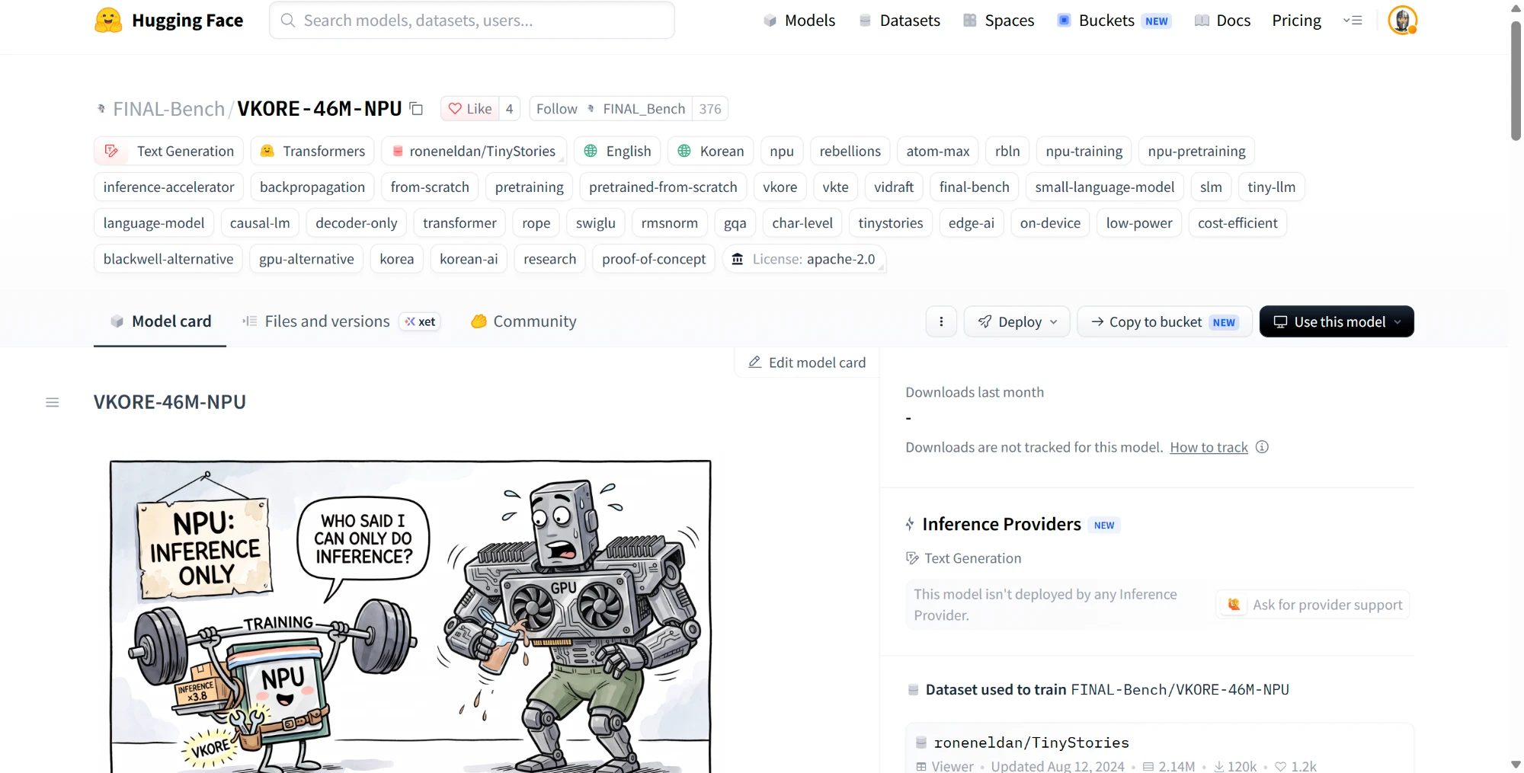This screenshot has width=1524, height=773.
Task: Go to Datasets in top navigation
Action: coord(899,21)
